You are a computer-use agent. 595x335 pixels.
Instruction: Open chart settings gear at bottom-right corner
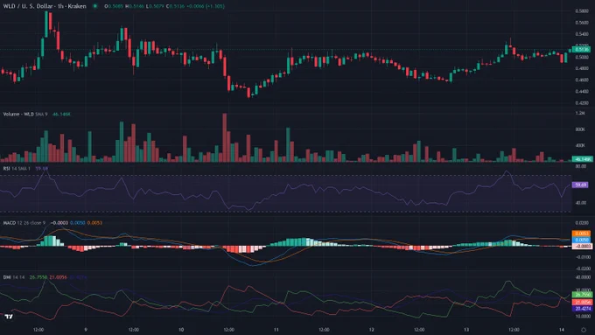click(x=584, y=330)
